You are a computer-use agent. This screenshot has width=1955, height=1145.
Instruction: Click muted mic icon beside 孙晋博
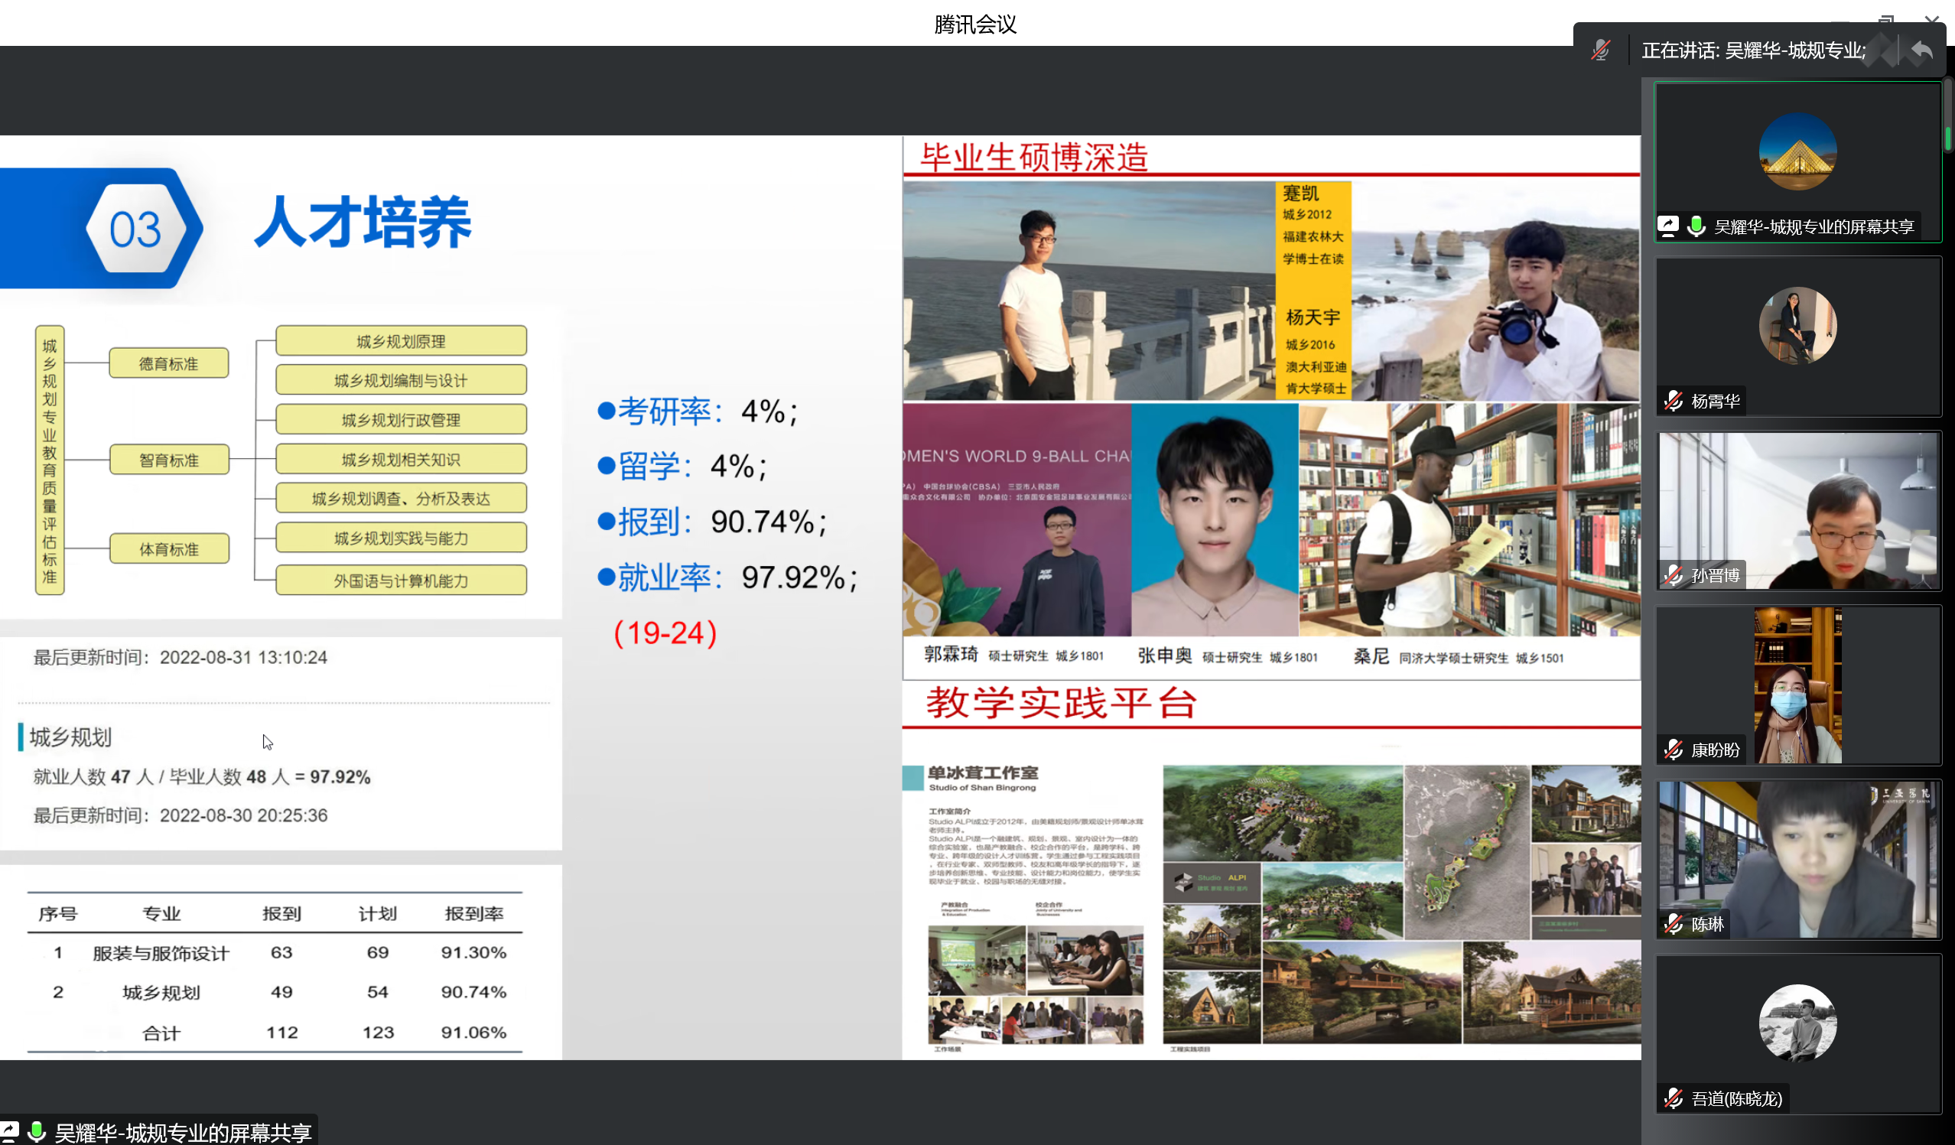coord(1674,575)
